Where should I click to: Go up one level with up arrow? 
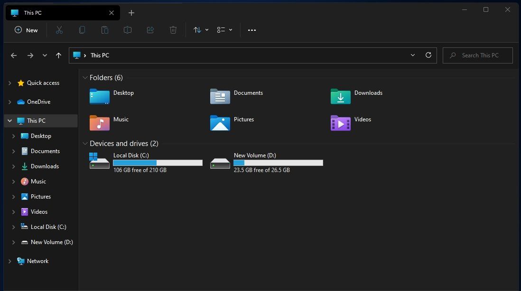tap(58, 55)
